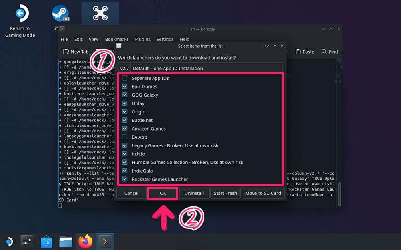Uncheck the Amazon Games checkbox
Viewport: 401px width, 250px height.
tap(125, 129)
